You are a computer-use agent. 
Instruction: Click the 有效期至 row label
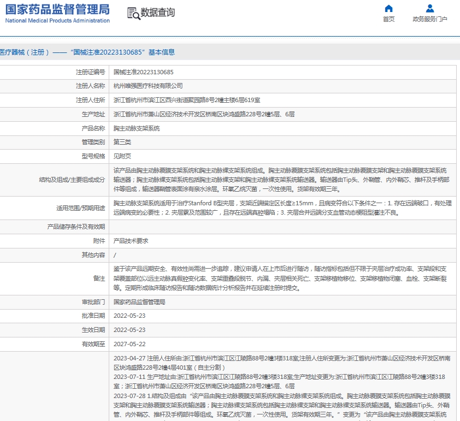coord(93,344)
